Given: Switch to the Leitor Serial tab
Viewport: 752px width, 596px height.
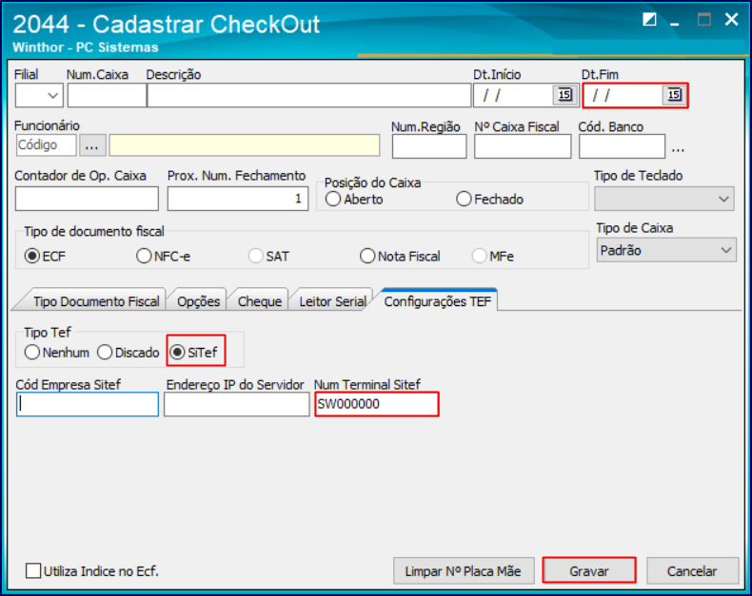Looking at the screenshot, I should point(332,301).
